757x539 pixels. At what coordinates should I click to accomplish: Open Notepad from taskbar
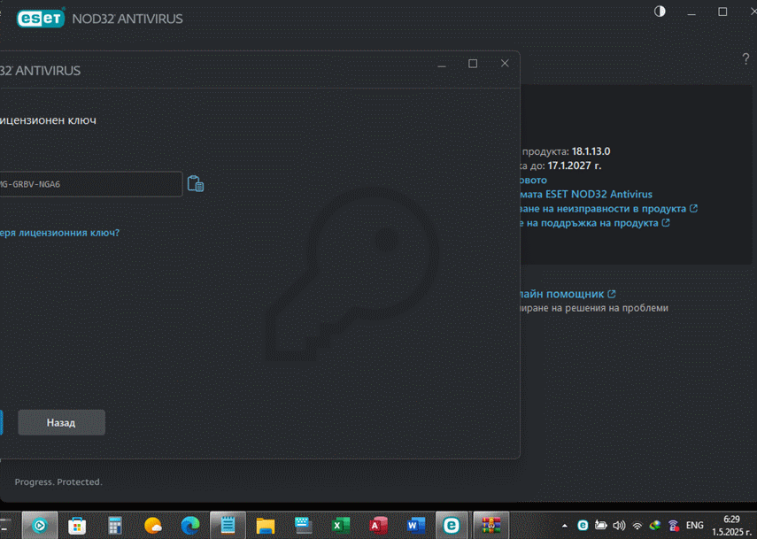(228, 525)
